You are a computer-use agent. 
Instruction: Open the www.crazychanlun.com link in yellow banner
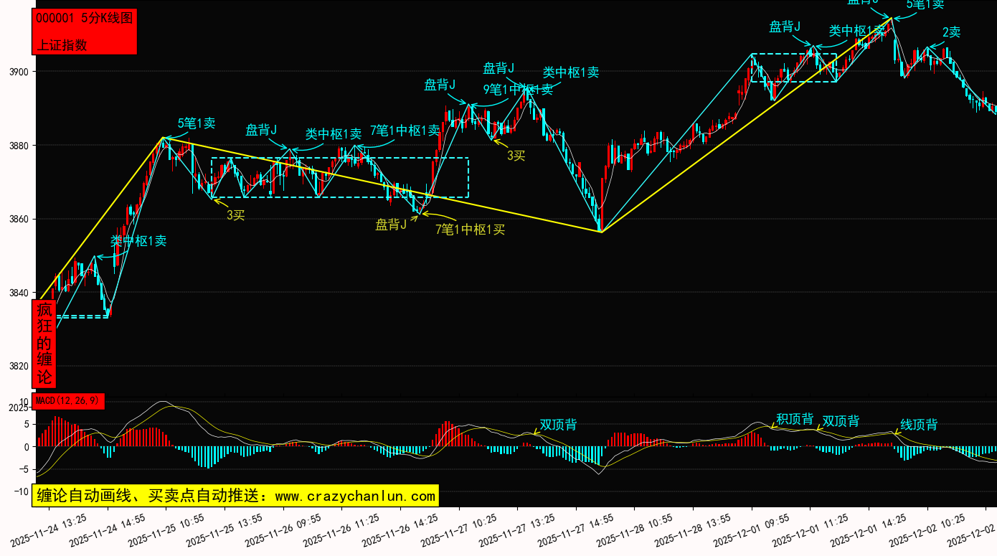355,496
